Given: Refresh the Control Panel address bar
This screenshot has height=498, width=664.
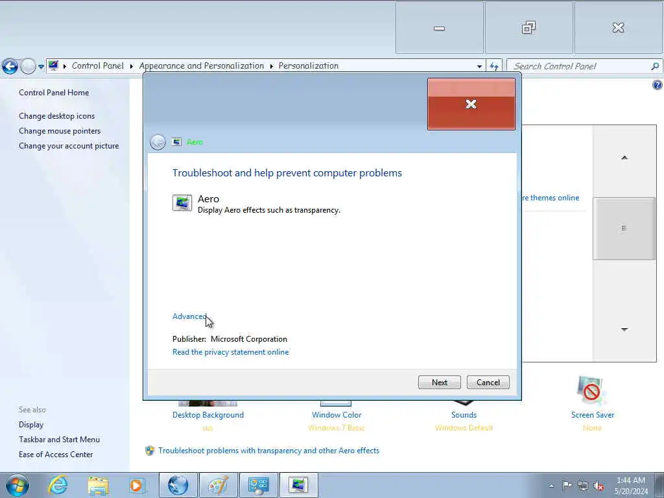Looking at the screenshot, I should (x=493, y=67).
